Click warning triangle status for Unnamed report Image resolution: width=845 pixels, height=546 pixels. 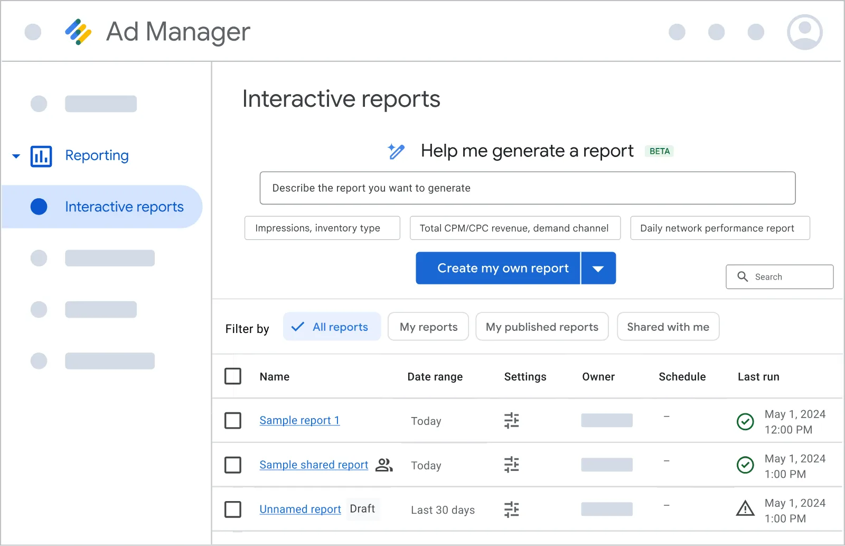pyautogui.click(x=745, y=508)
